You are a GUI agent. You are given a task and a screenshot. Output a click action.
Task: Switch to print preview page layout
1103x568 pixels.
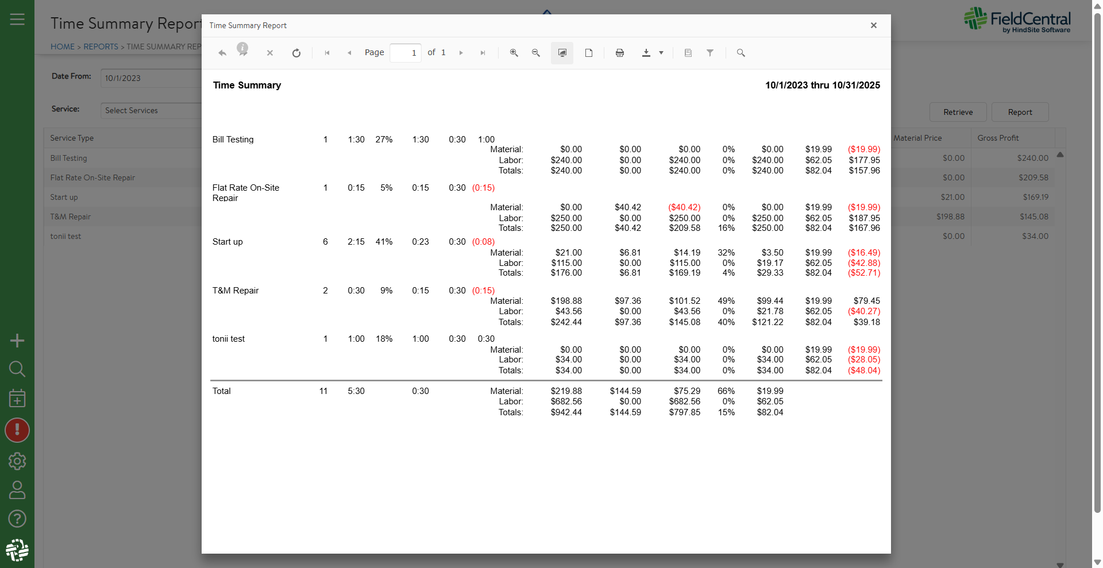pos(589,53)
